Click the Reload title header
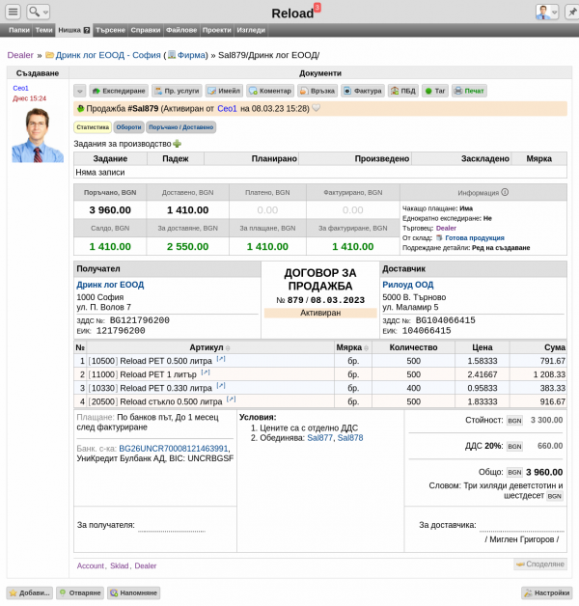This screenshot has width=579, height=606. pos(292,14)
